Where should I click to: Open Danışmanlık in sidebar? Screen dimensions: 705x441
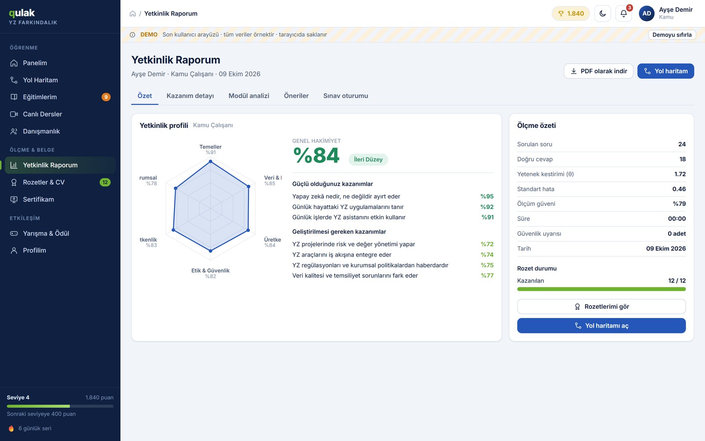(60, 131)
